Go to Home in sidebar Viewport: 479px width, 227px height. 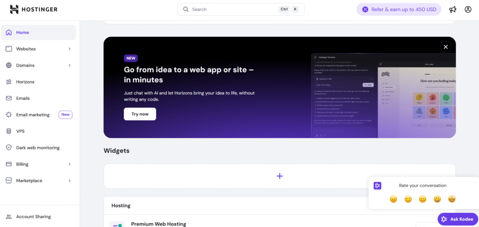38,32
